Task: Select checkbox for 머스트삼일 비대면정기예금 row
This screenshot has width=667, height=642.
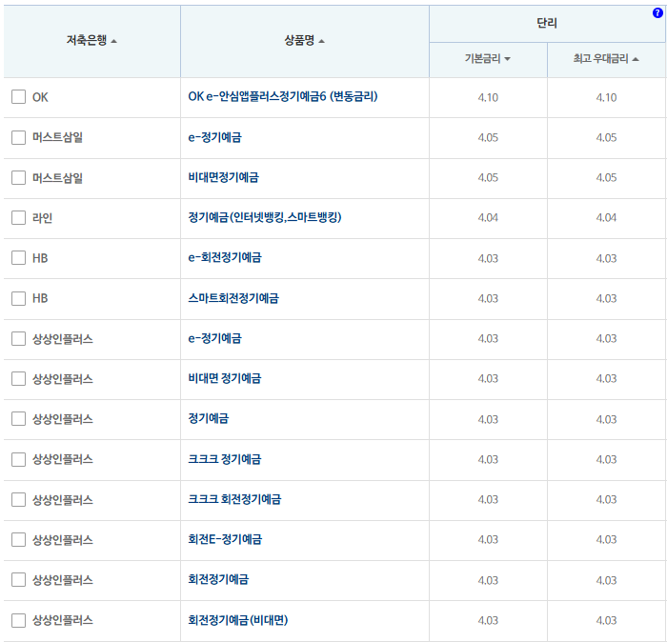Action: click(x=18, y=177)
